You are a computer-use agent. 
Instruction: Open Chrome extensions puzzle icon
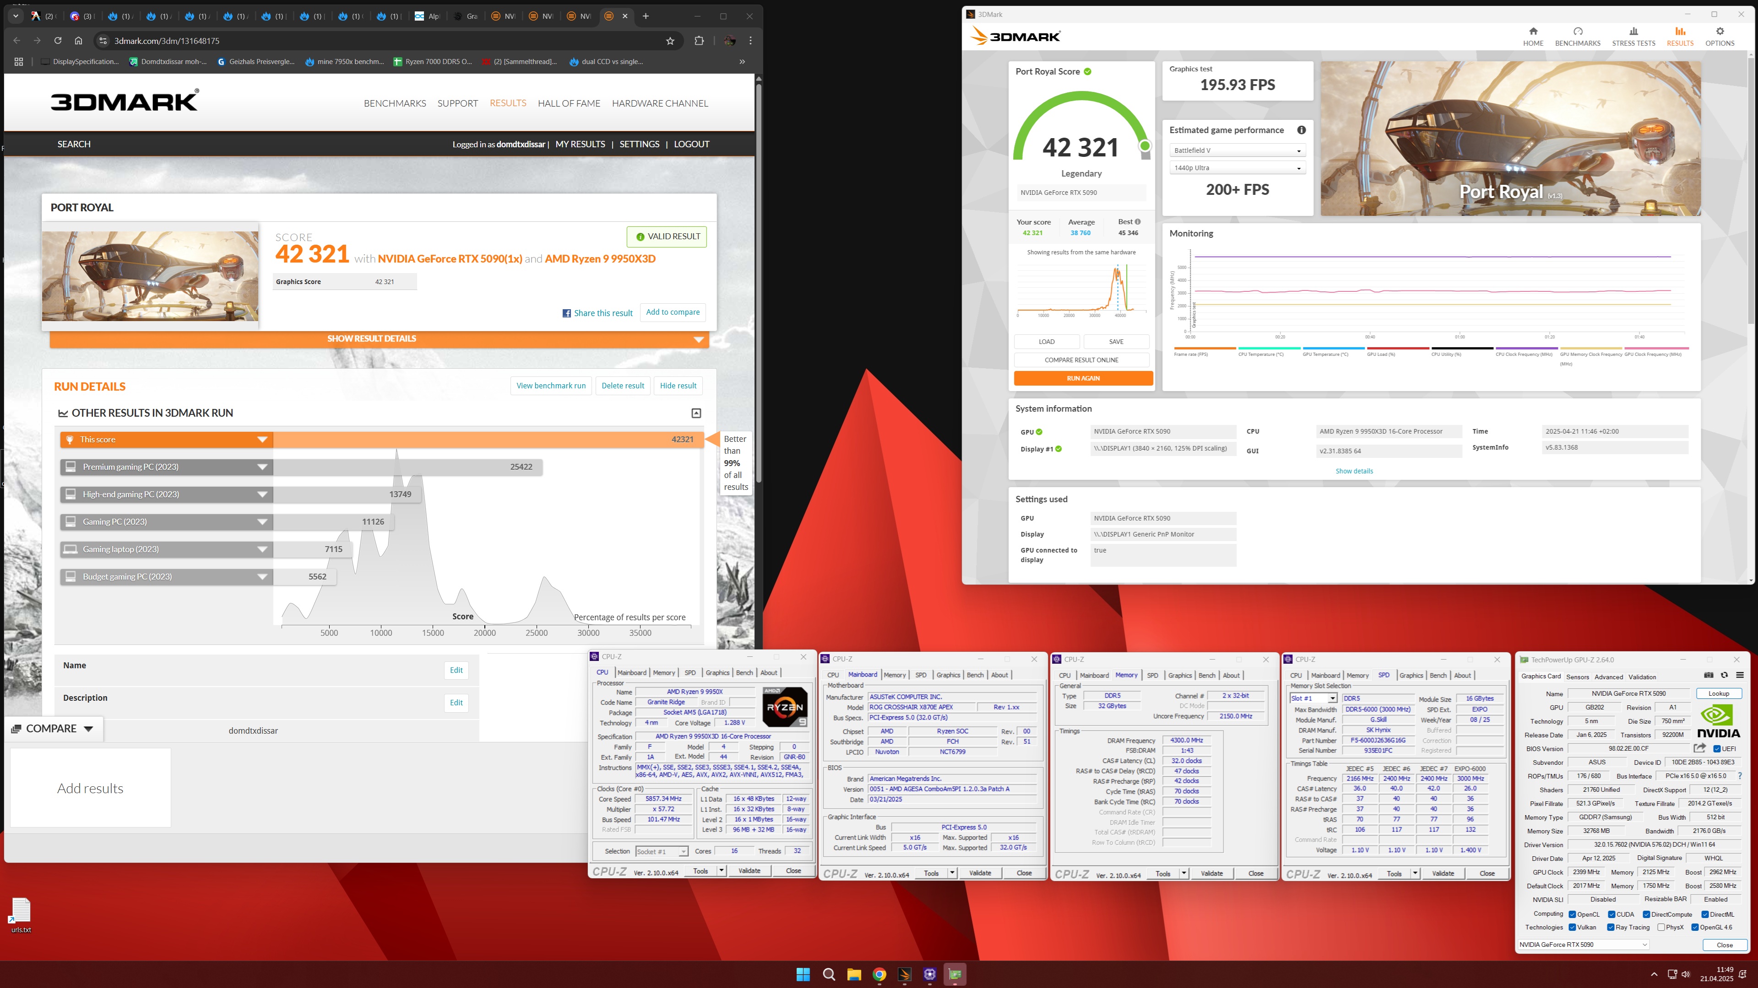pos(699,41)
